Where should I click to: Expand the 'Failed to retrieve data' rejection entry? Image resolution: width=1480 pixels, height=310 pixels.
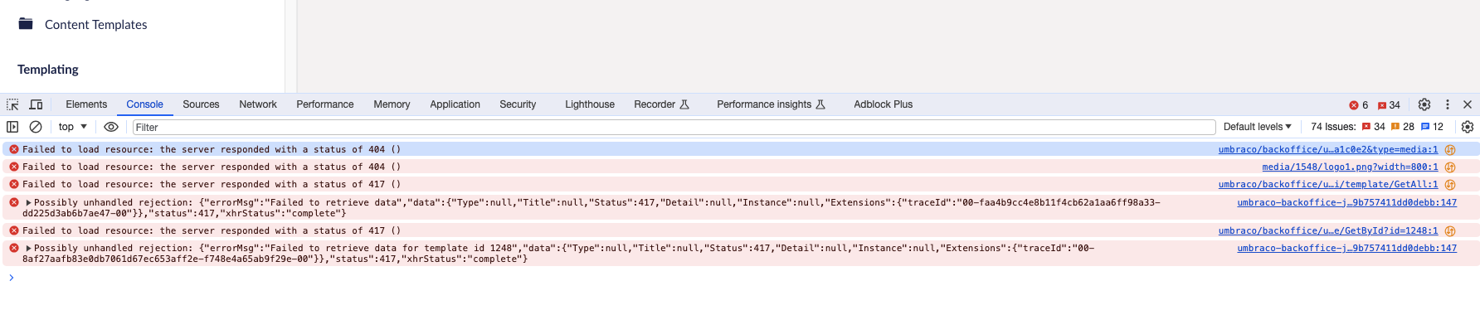point(28,202)
